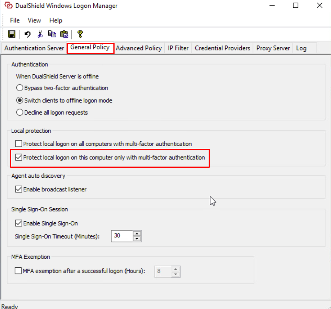The height and width of the screenshot is (309, 331).
Task: Select Switch clients to offline logon mode
Action: pyautogui.click(x=64, y=100)
